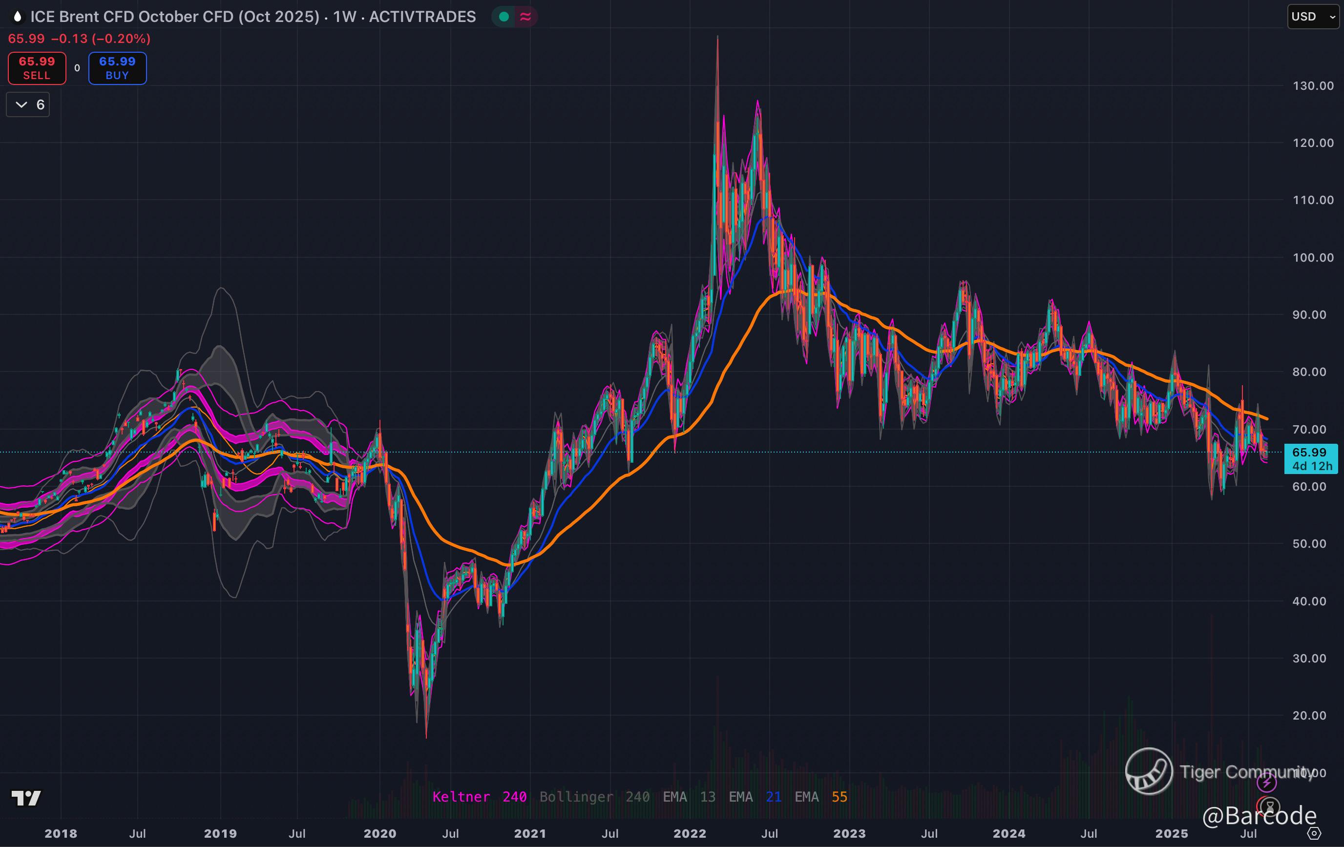1344x847 pixels.
Task: Toggle the EMA 21 legend label
Action: [x=755, y=797]
